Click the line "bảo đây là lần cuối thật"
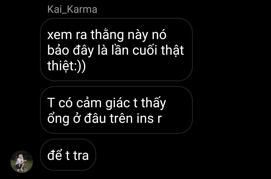 (115, 51)
